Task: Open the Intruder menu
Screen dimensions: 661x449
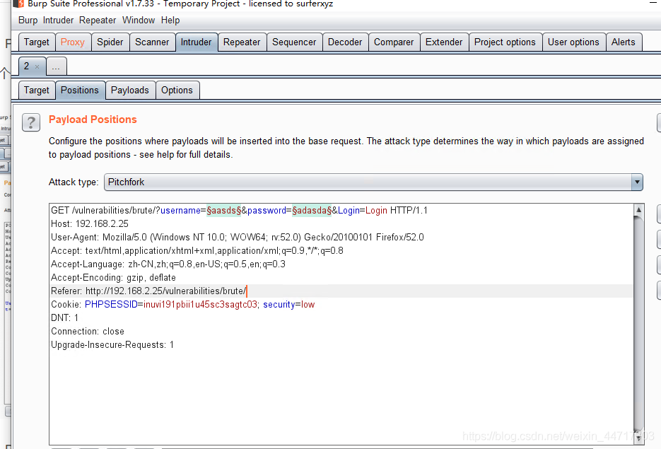Action: click(x=58, y=21)
